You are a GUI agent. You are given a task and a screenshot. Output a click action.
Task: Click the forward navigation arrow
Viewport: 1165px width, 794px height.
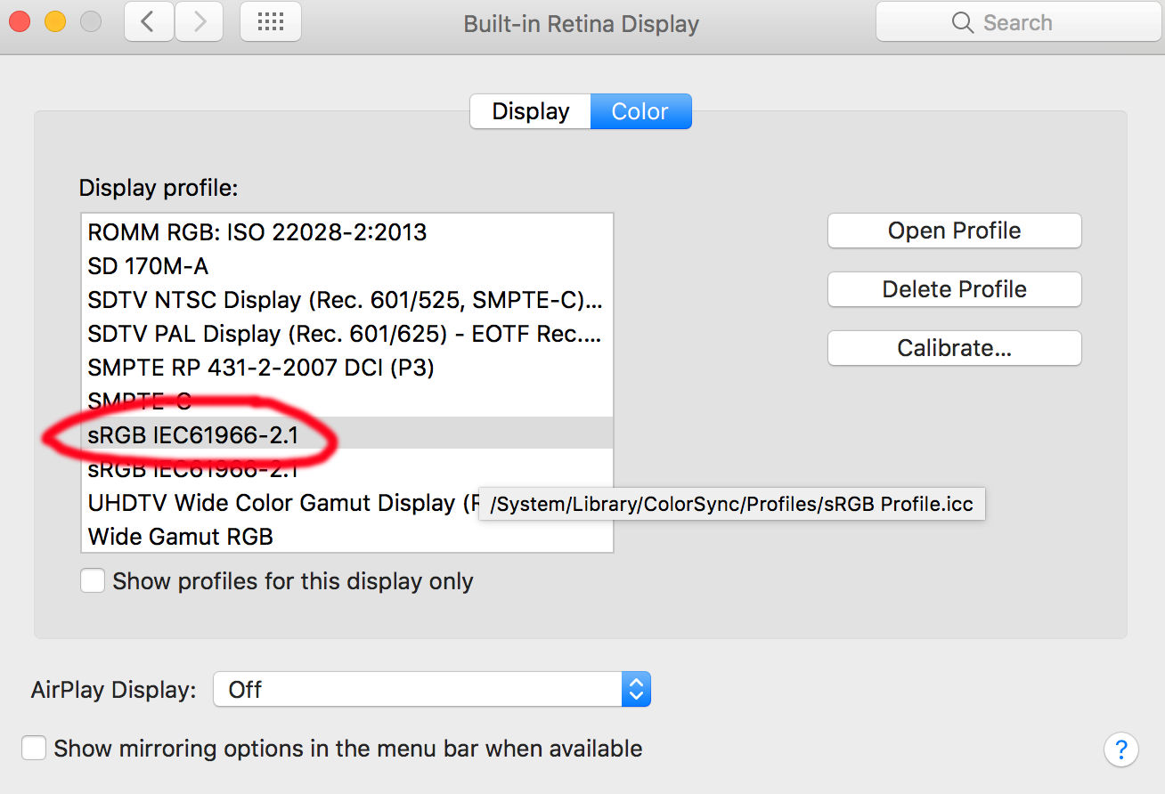[x=199, y=21]
